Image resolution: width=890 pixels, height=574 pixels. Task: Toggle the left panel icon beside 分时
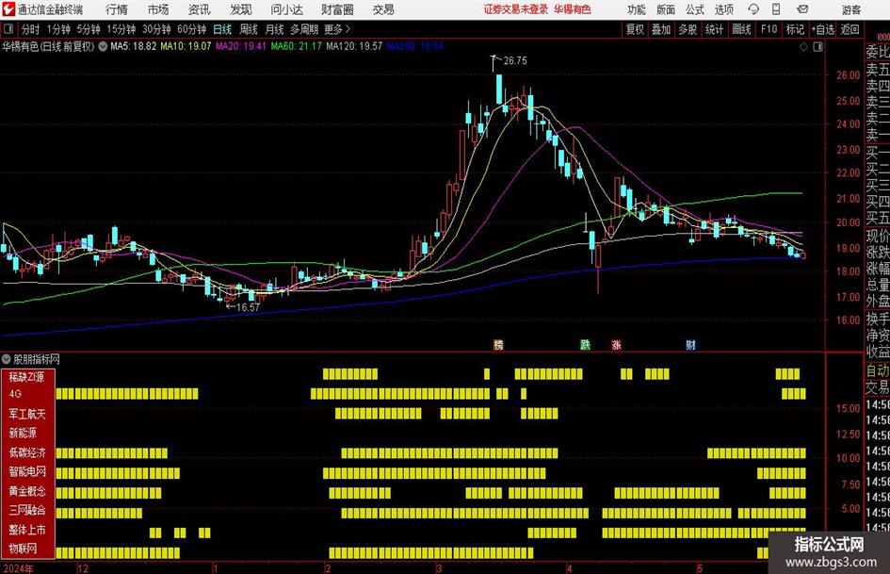8,29
